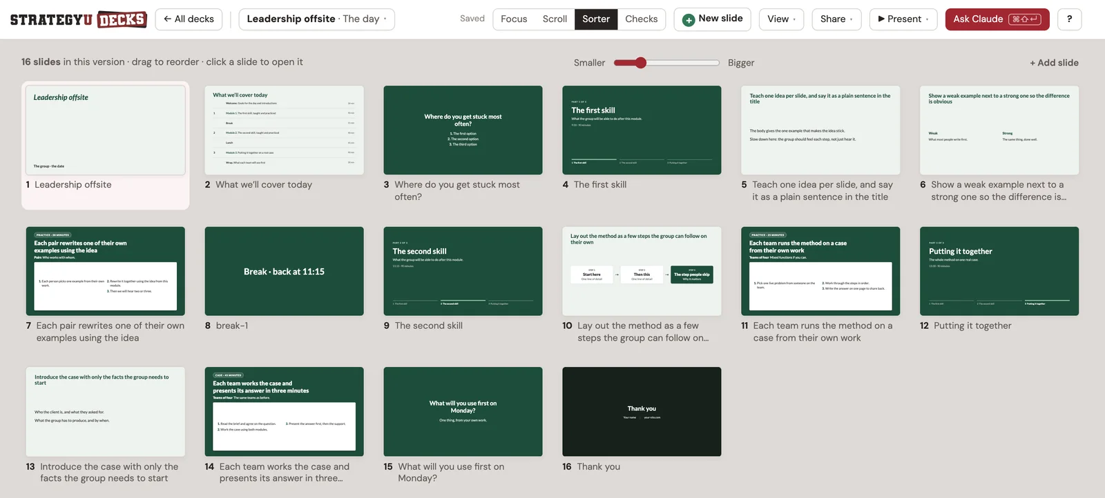Click the caption 'Show a weak example next to'
This screenshot has height=498, width=1105.
[x=999, y=191]
